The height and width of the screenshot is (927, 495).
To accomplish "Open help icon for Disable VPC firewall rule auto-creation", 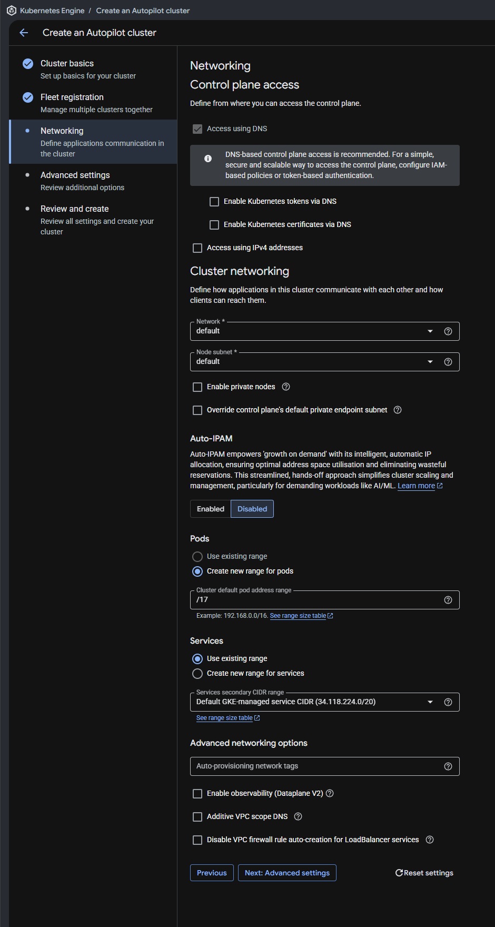I will click(430, 840).
